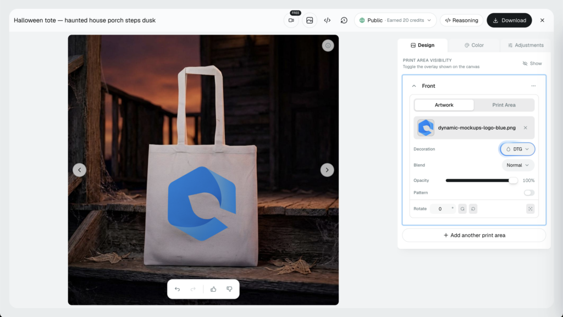
Task: Go to the next mockup image
Action: (327, 170)
